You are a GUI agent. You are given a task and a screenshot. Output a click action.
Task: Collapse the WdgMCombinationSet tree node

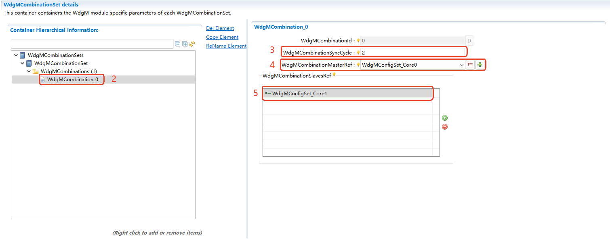coord(23,63)
